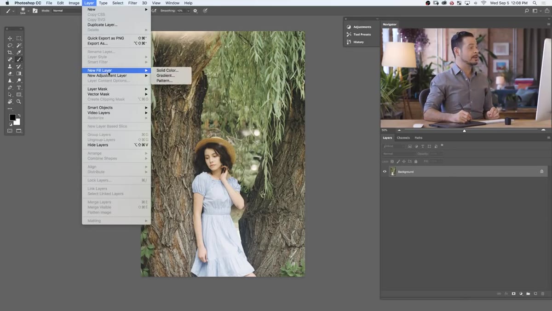Set the foreground color swatch

click(x=12, y=118)
